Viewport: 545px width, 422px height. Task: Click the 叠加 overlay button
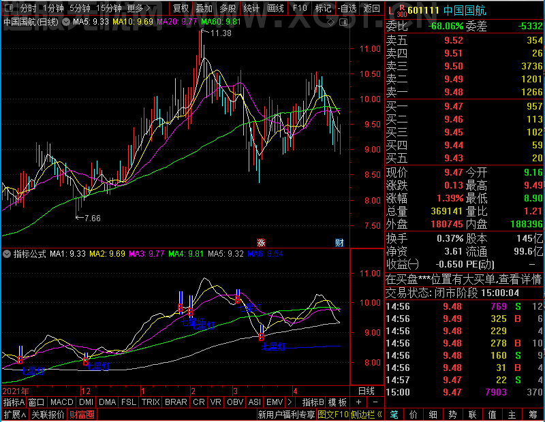204,8
